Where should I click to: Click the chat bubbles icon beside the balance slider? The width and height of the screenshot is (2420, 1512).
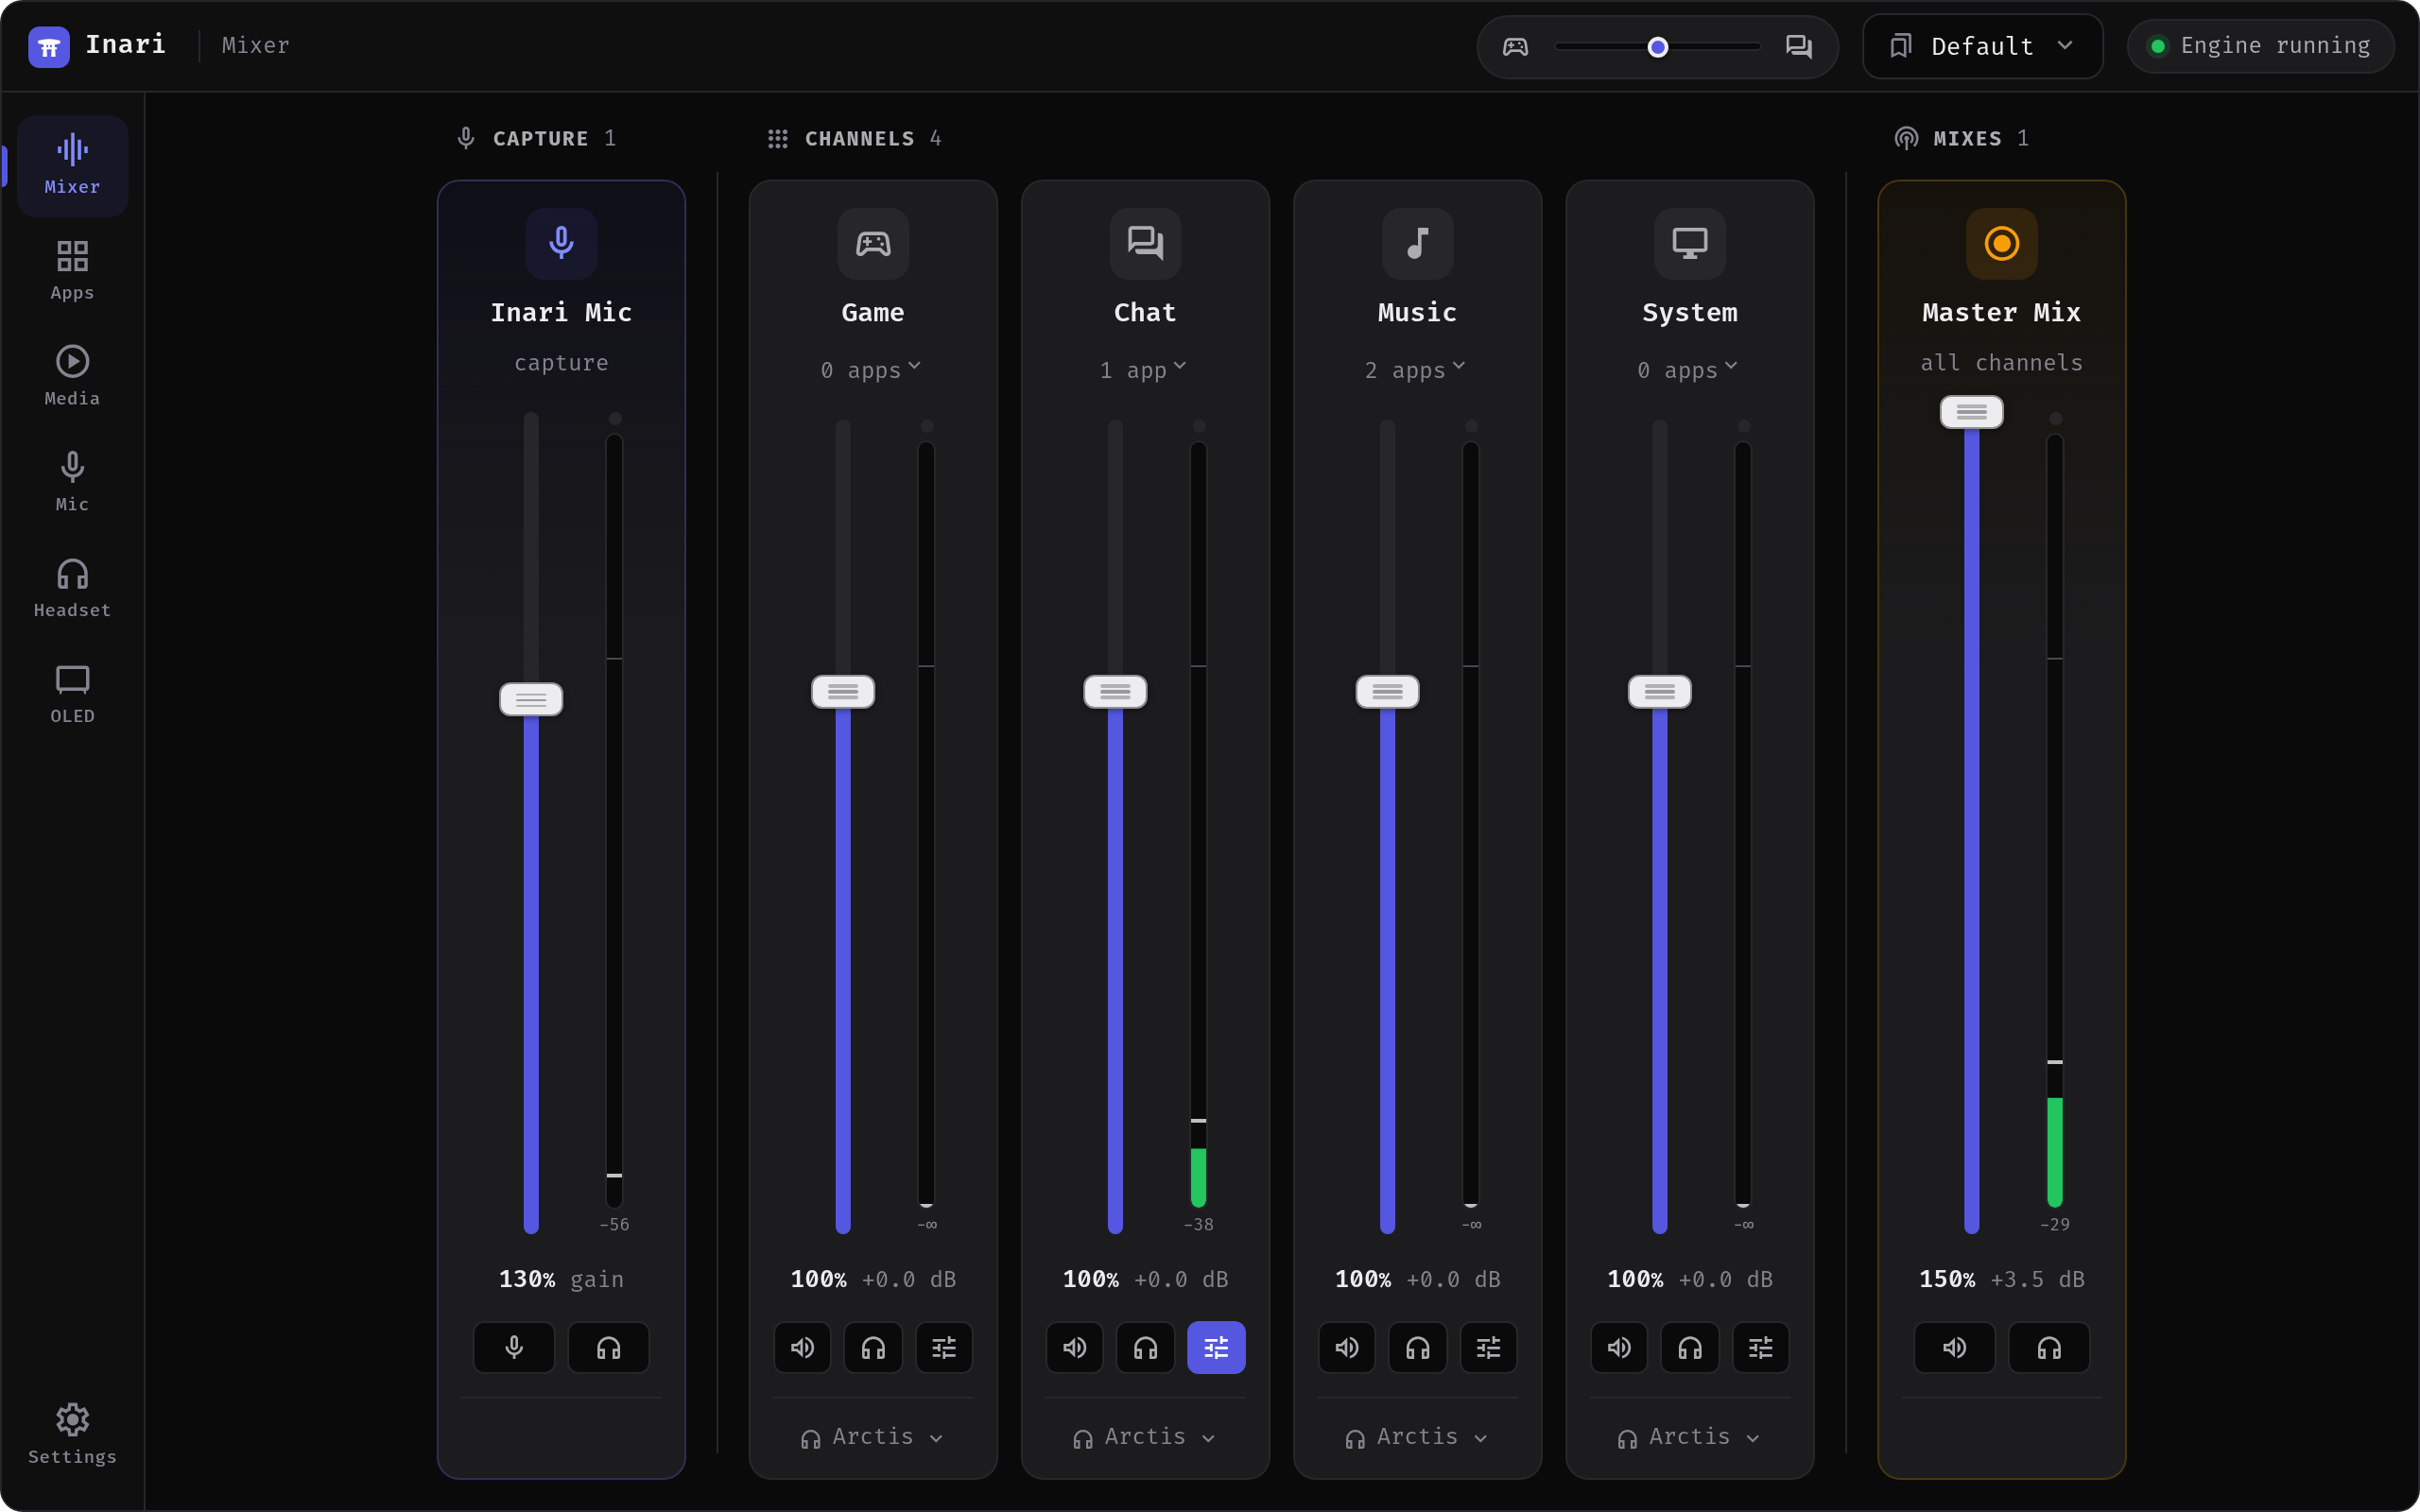tap(1798, 46)
